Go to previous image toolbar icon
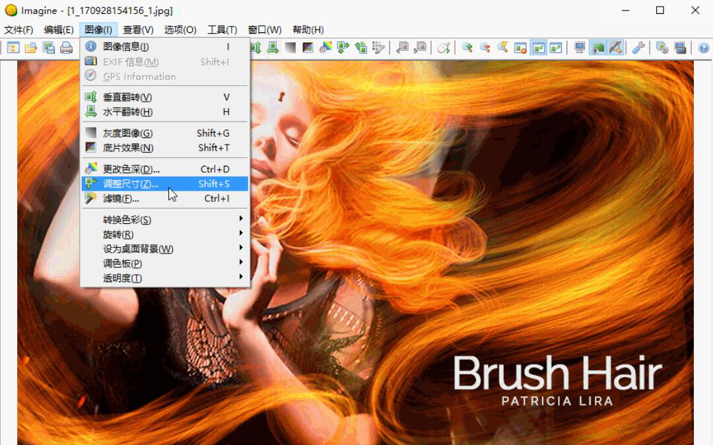Screen dimensions: 713x445 click(x=403, y=48)
